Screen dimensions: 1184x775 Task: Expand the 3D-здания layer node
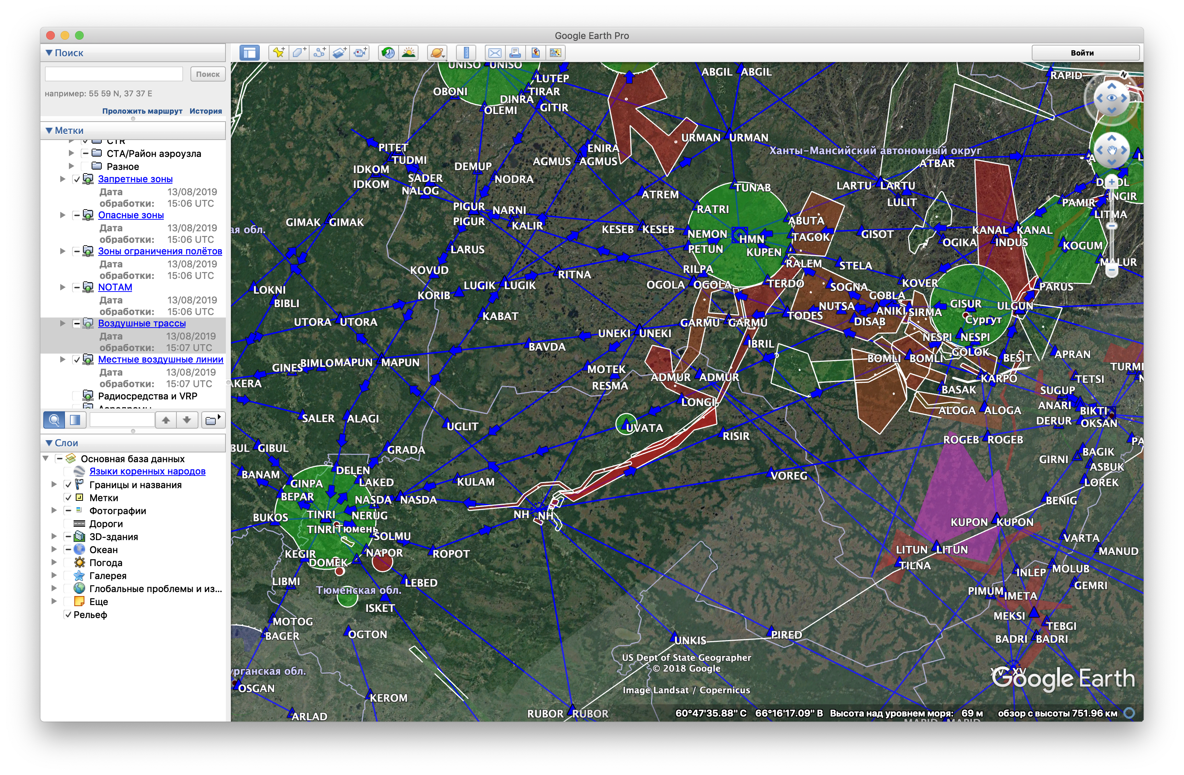pos(54,536)
